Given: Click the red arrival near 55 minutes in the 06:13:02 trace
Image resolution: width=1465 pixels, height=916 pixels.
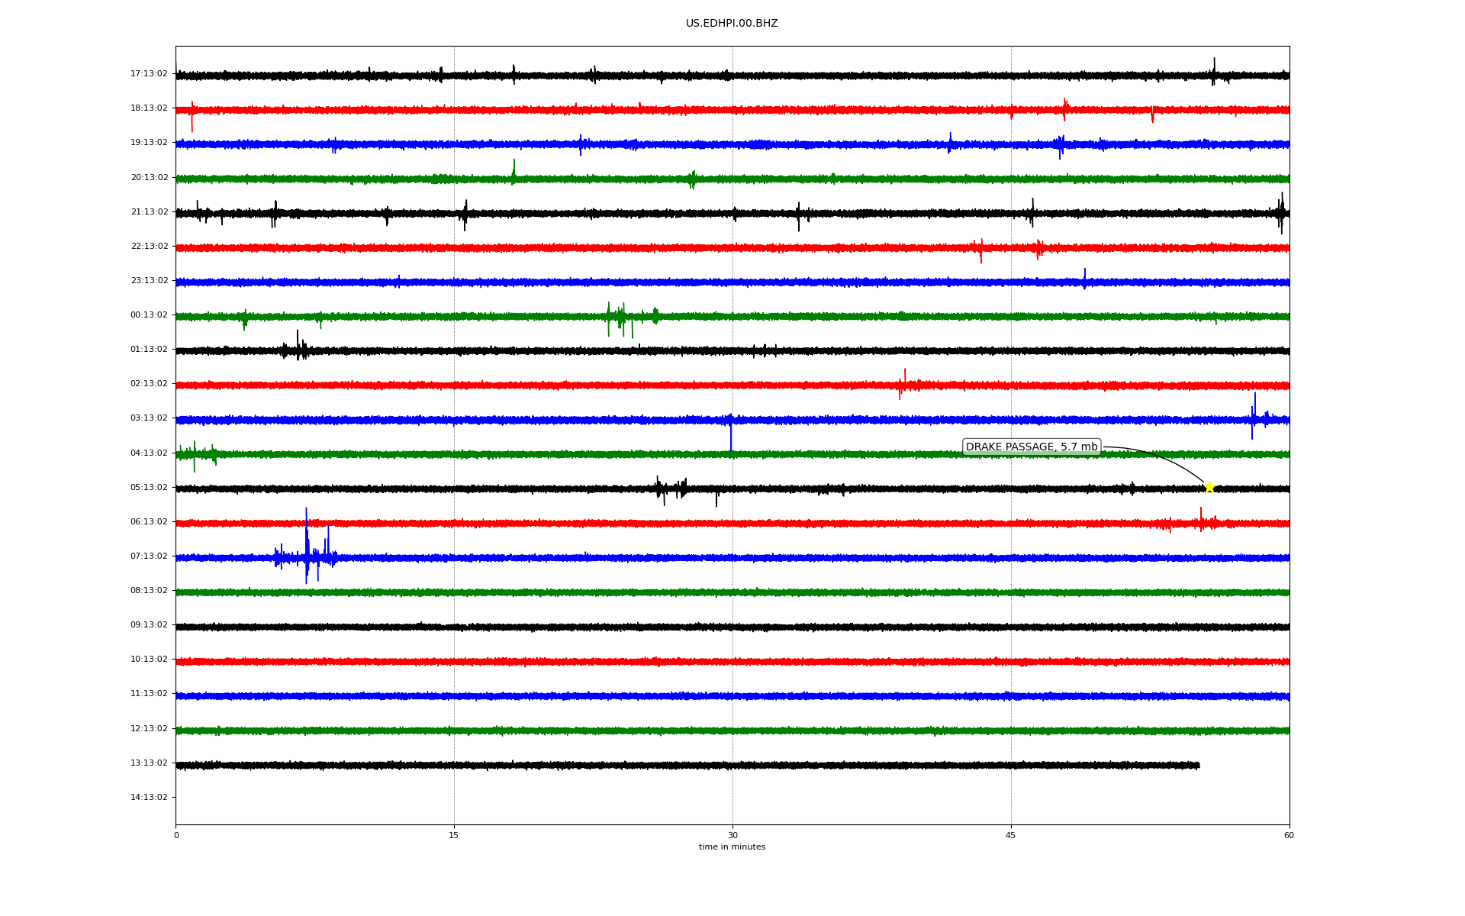Looking at the screenshot, I should click(x=1201, y=521).
